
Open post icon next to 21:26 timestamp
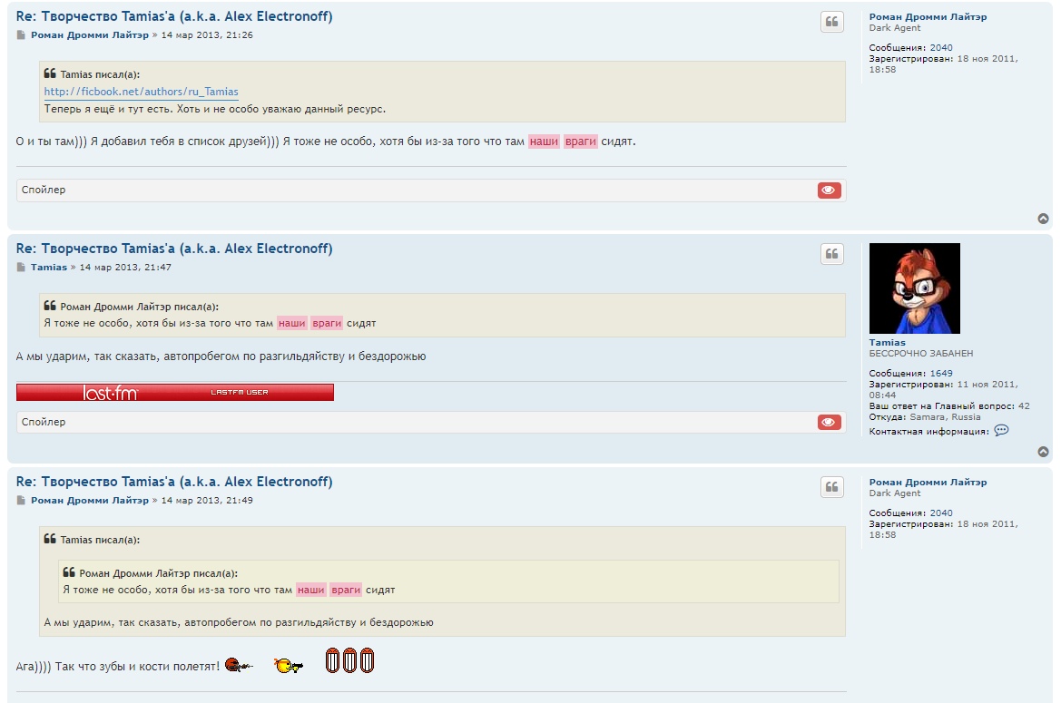[x=21, y=35]
